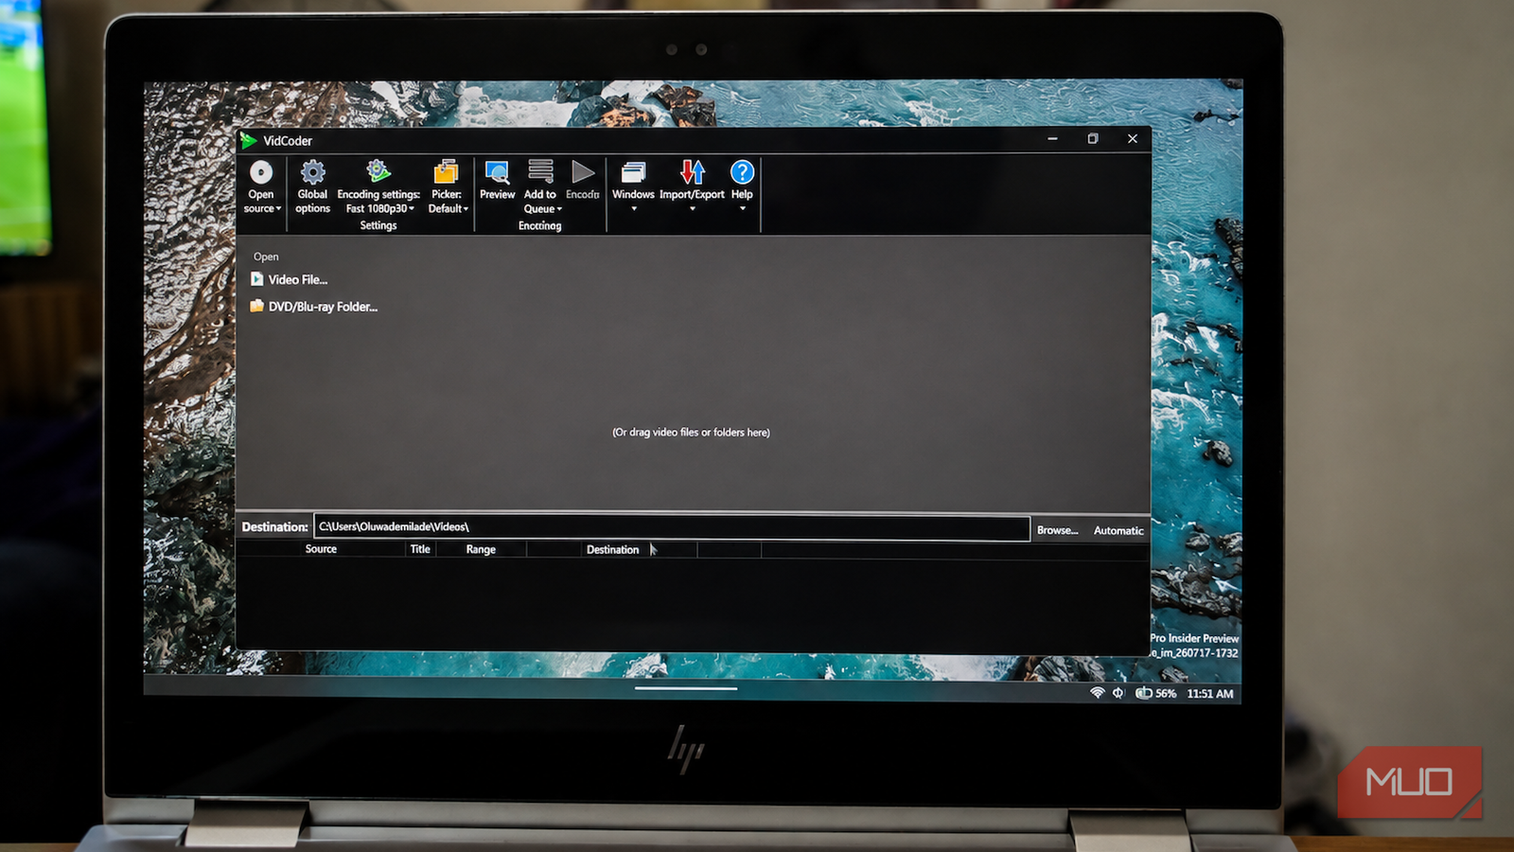Viewport: 1514px width, 852px height.
Task: Click the Browse... button for destination
Action: coord(1057,530)
